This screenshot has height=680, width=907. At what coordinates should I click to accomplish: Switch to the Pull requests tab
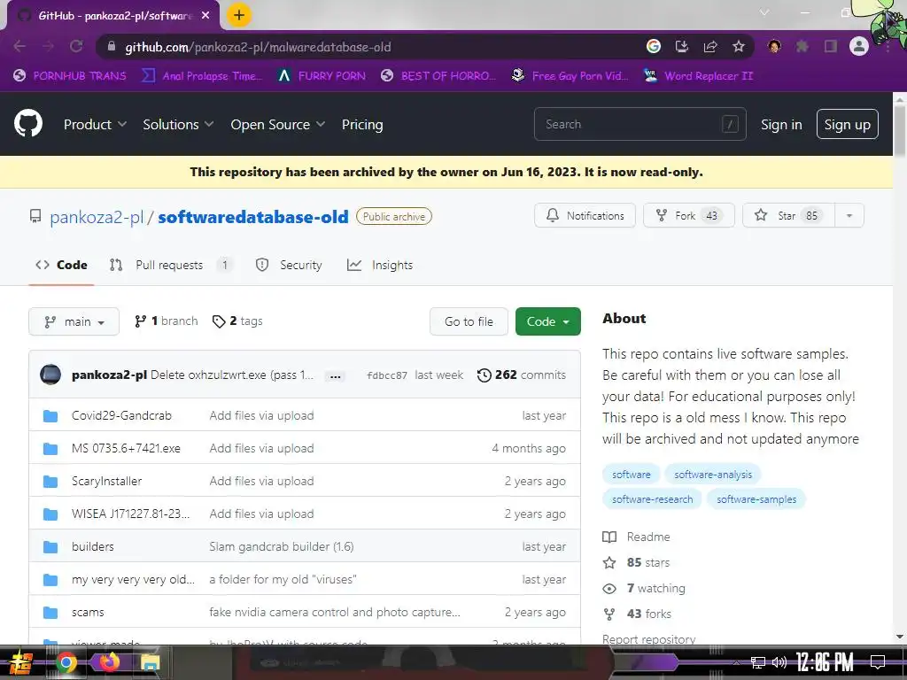coord(171,265)
